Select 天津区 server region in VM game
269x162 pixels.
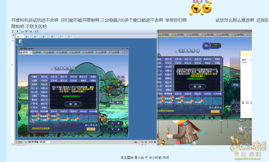click(x=93, y=77)
